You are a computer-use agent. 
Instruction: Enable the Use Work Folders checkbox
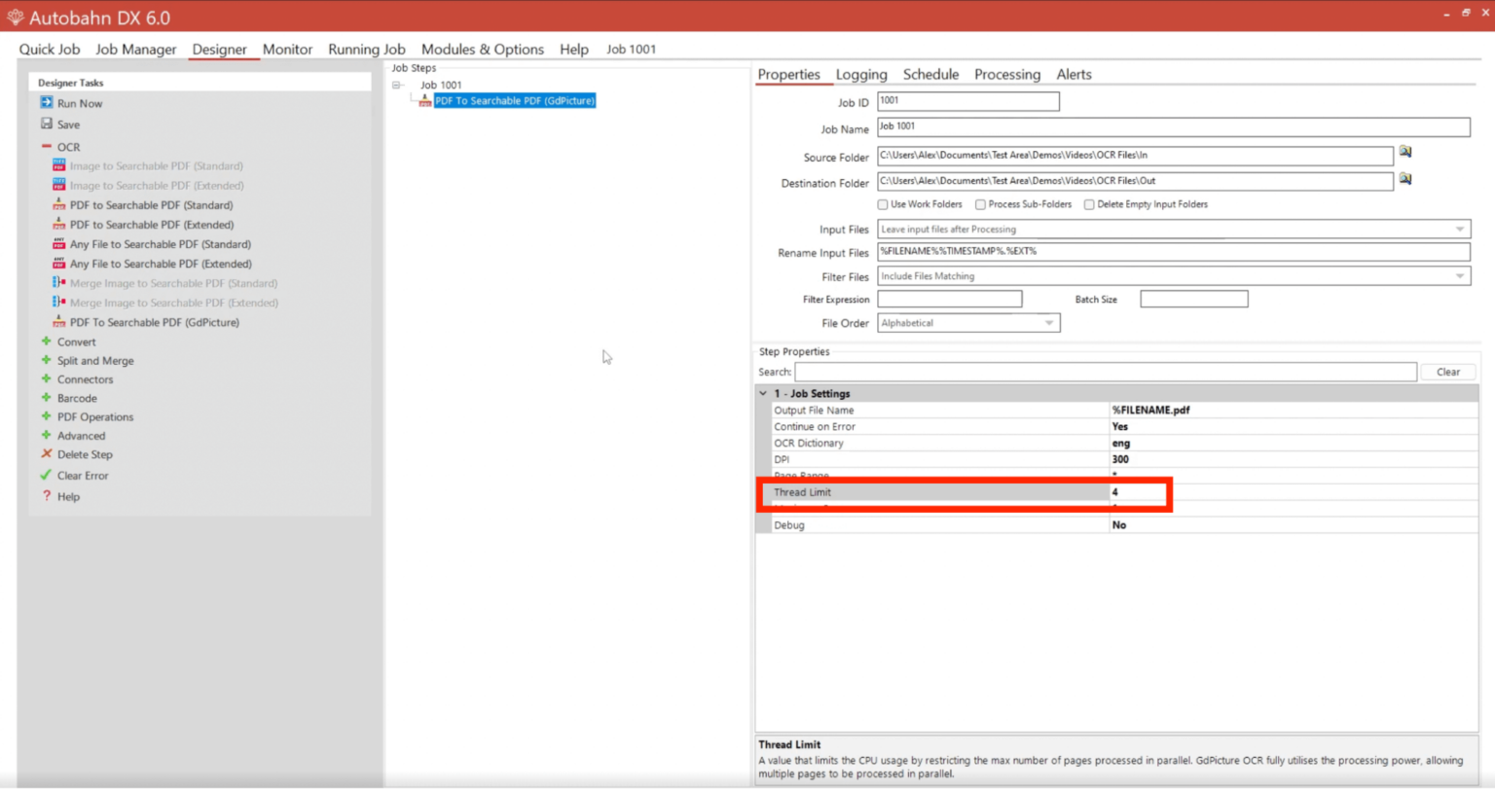click(x=884, y=204)
